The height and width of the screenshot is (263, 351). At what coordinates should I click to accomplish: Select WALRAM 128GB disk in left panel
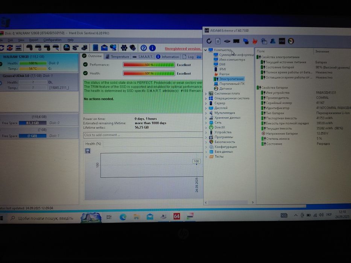pos(39,63)
